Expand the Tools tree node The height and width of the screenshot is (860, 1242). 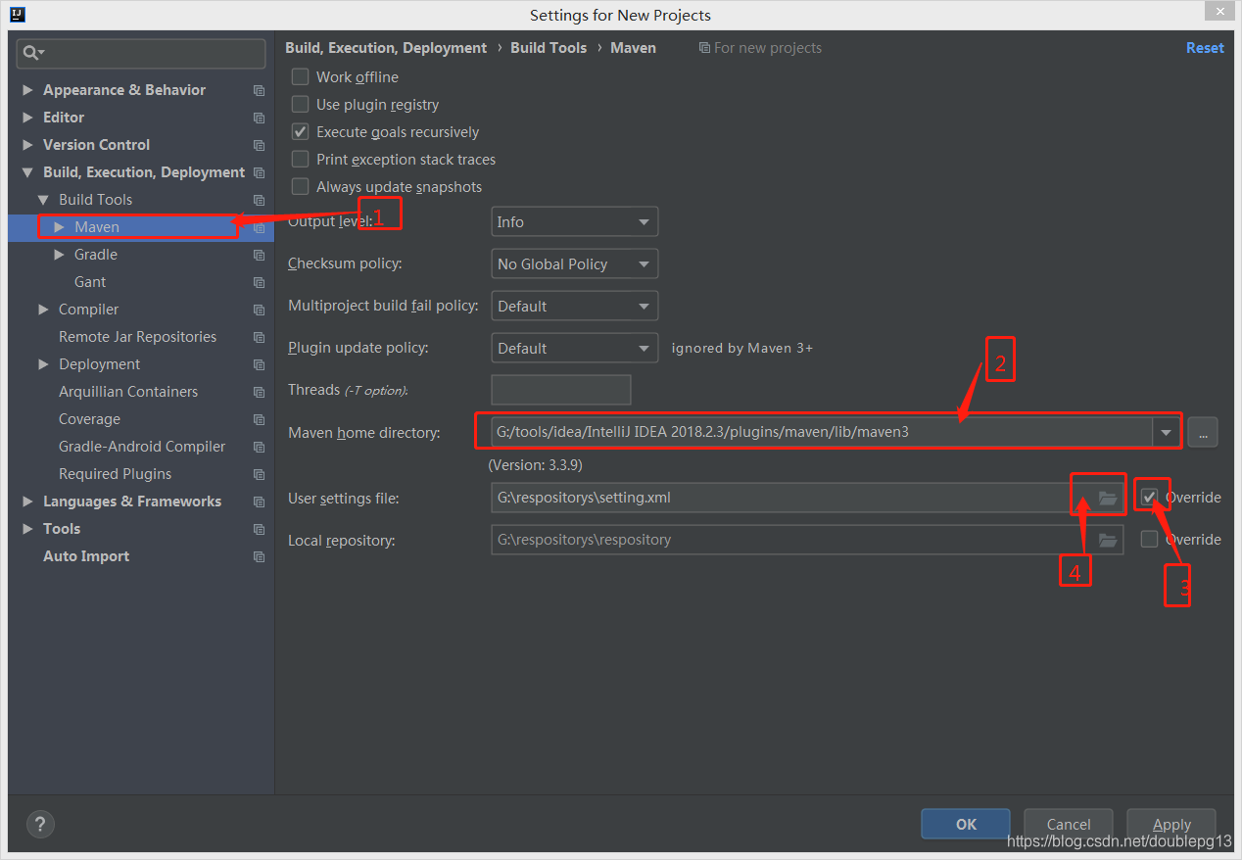click(27, 529)
